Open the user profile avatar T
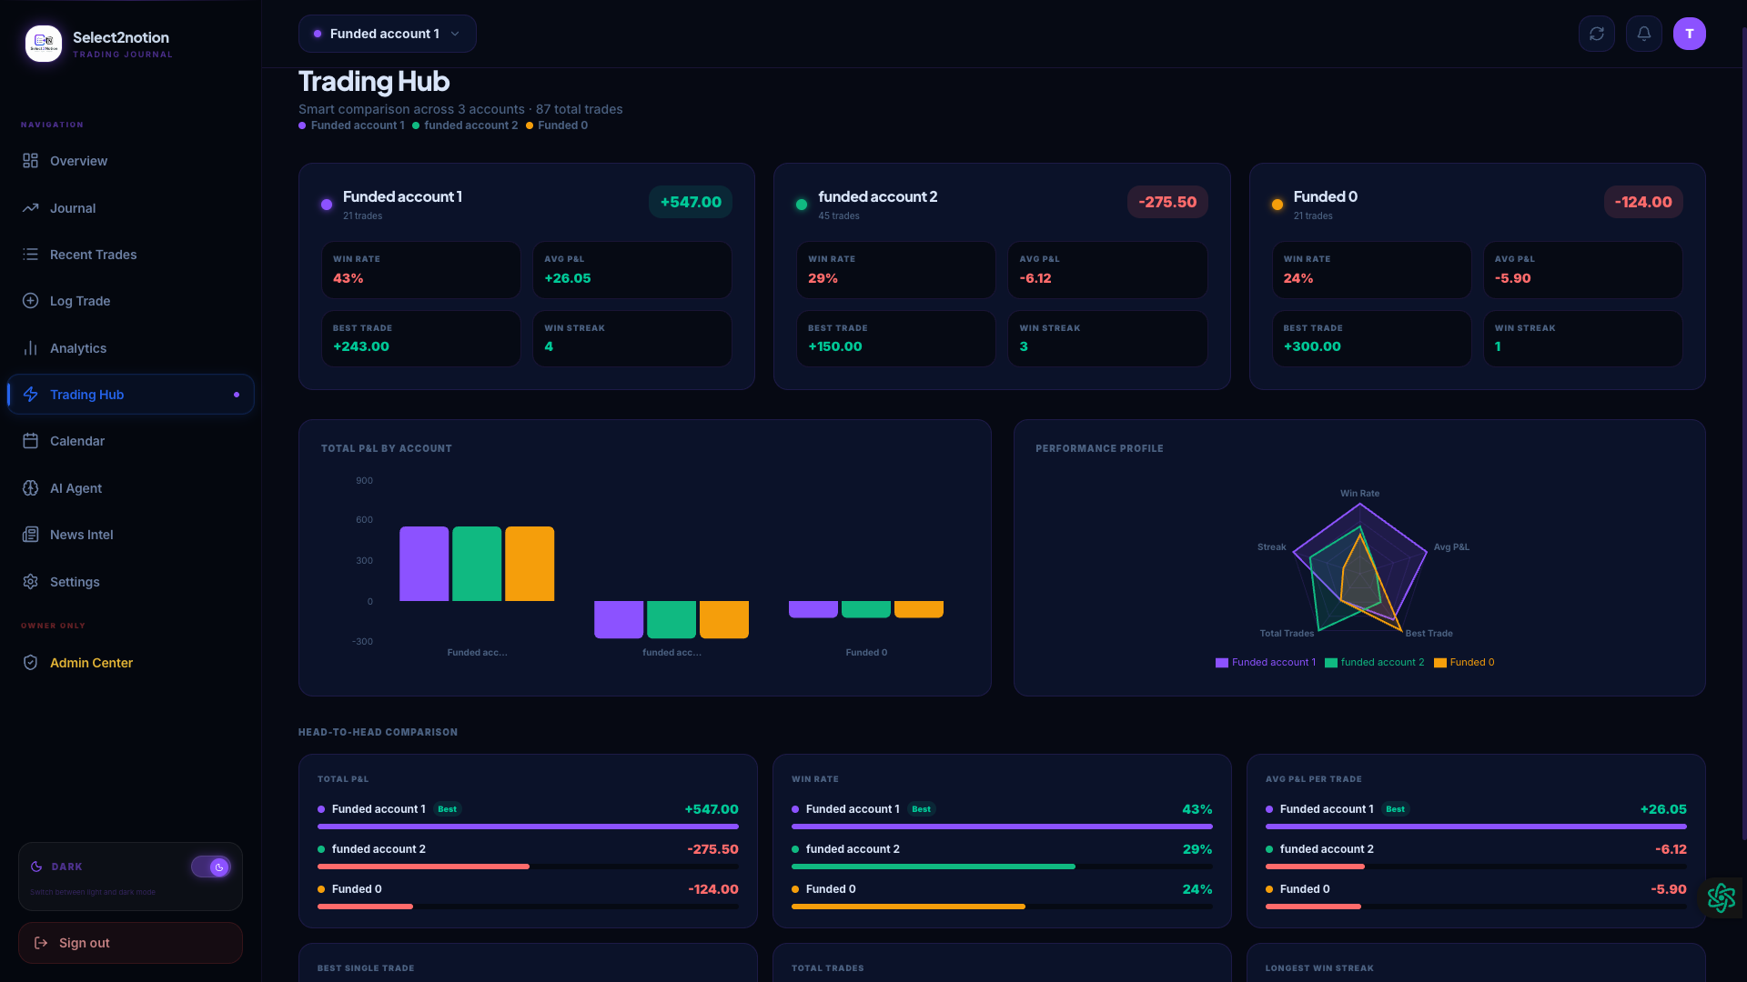The height and width of the screenshot is (982, 1747). tap(1690, 34)
